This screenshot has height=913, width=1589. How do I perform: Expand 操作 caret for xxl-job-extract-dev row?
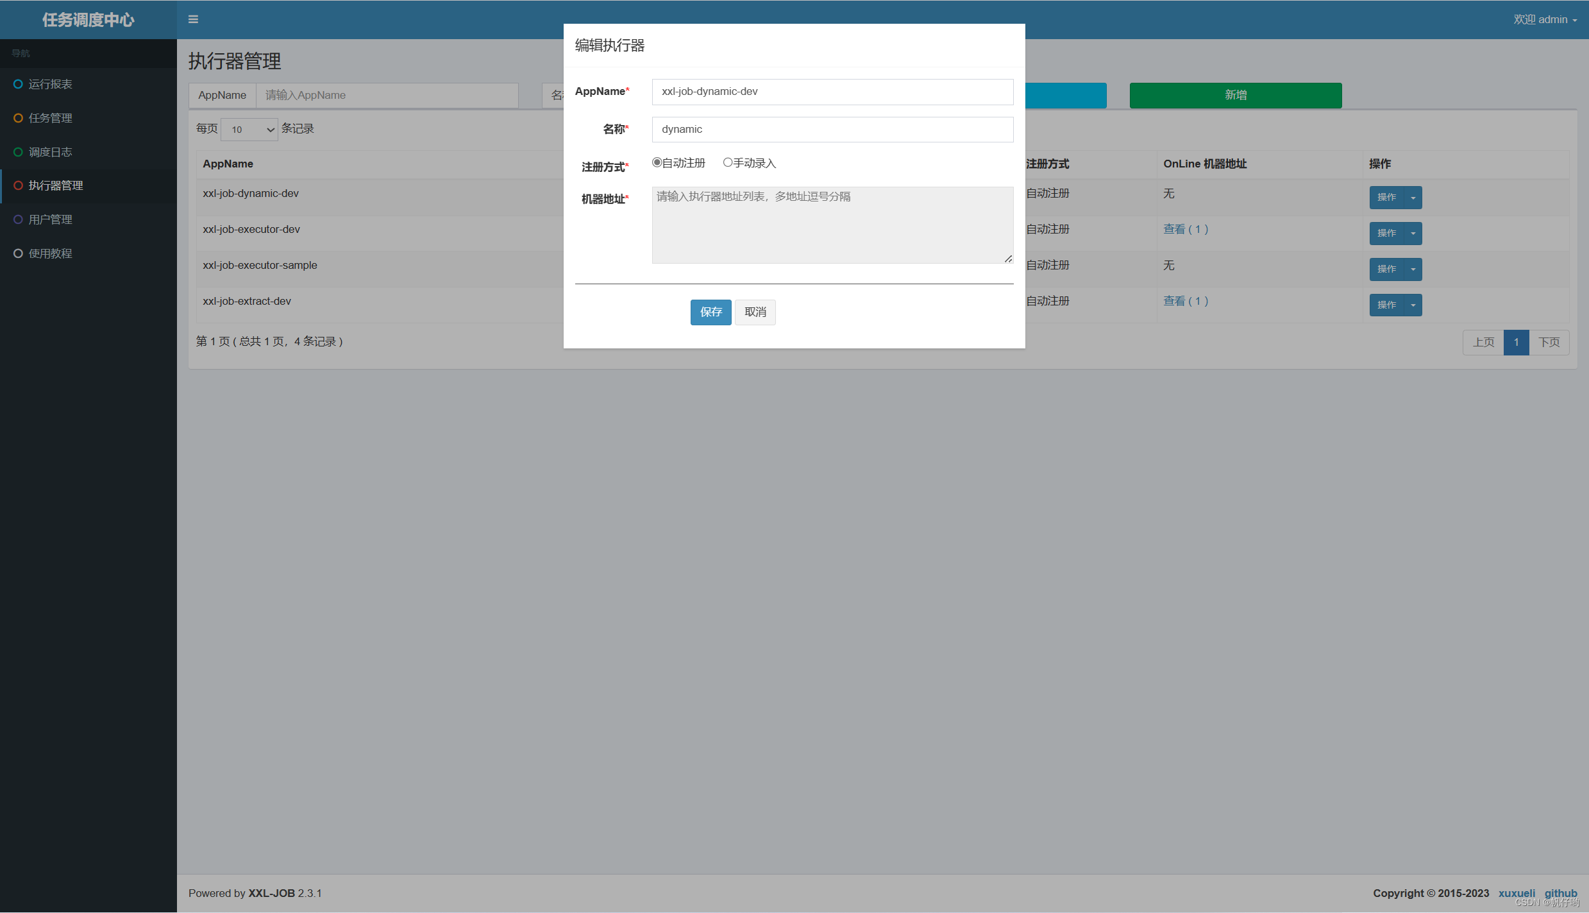pyautogui.click(x=1413, y=305)
